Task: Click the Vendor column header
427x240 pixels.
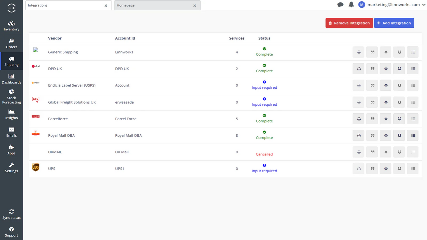Action: (55, 38)
